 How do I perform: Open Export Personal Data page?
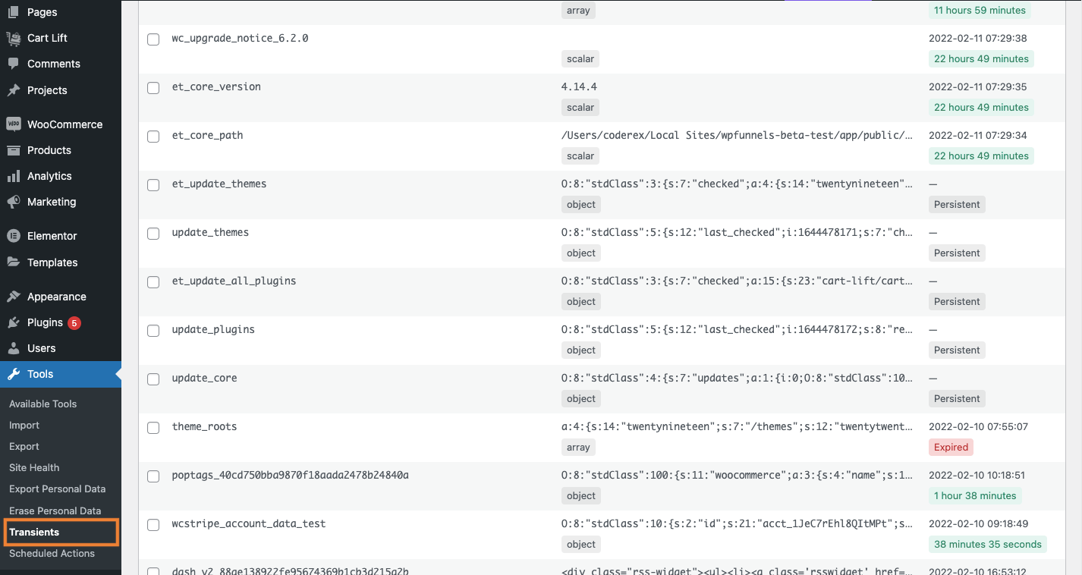pos(58,489)
